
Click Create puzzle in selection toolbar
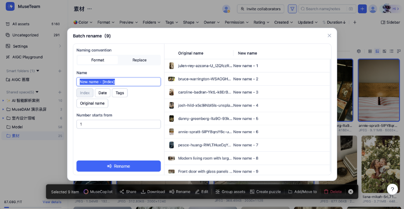265,191
